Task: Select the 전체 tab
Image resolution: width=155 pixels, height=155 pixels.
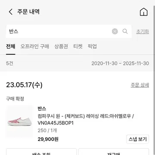Action: click(x=11, y=46)
